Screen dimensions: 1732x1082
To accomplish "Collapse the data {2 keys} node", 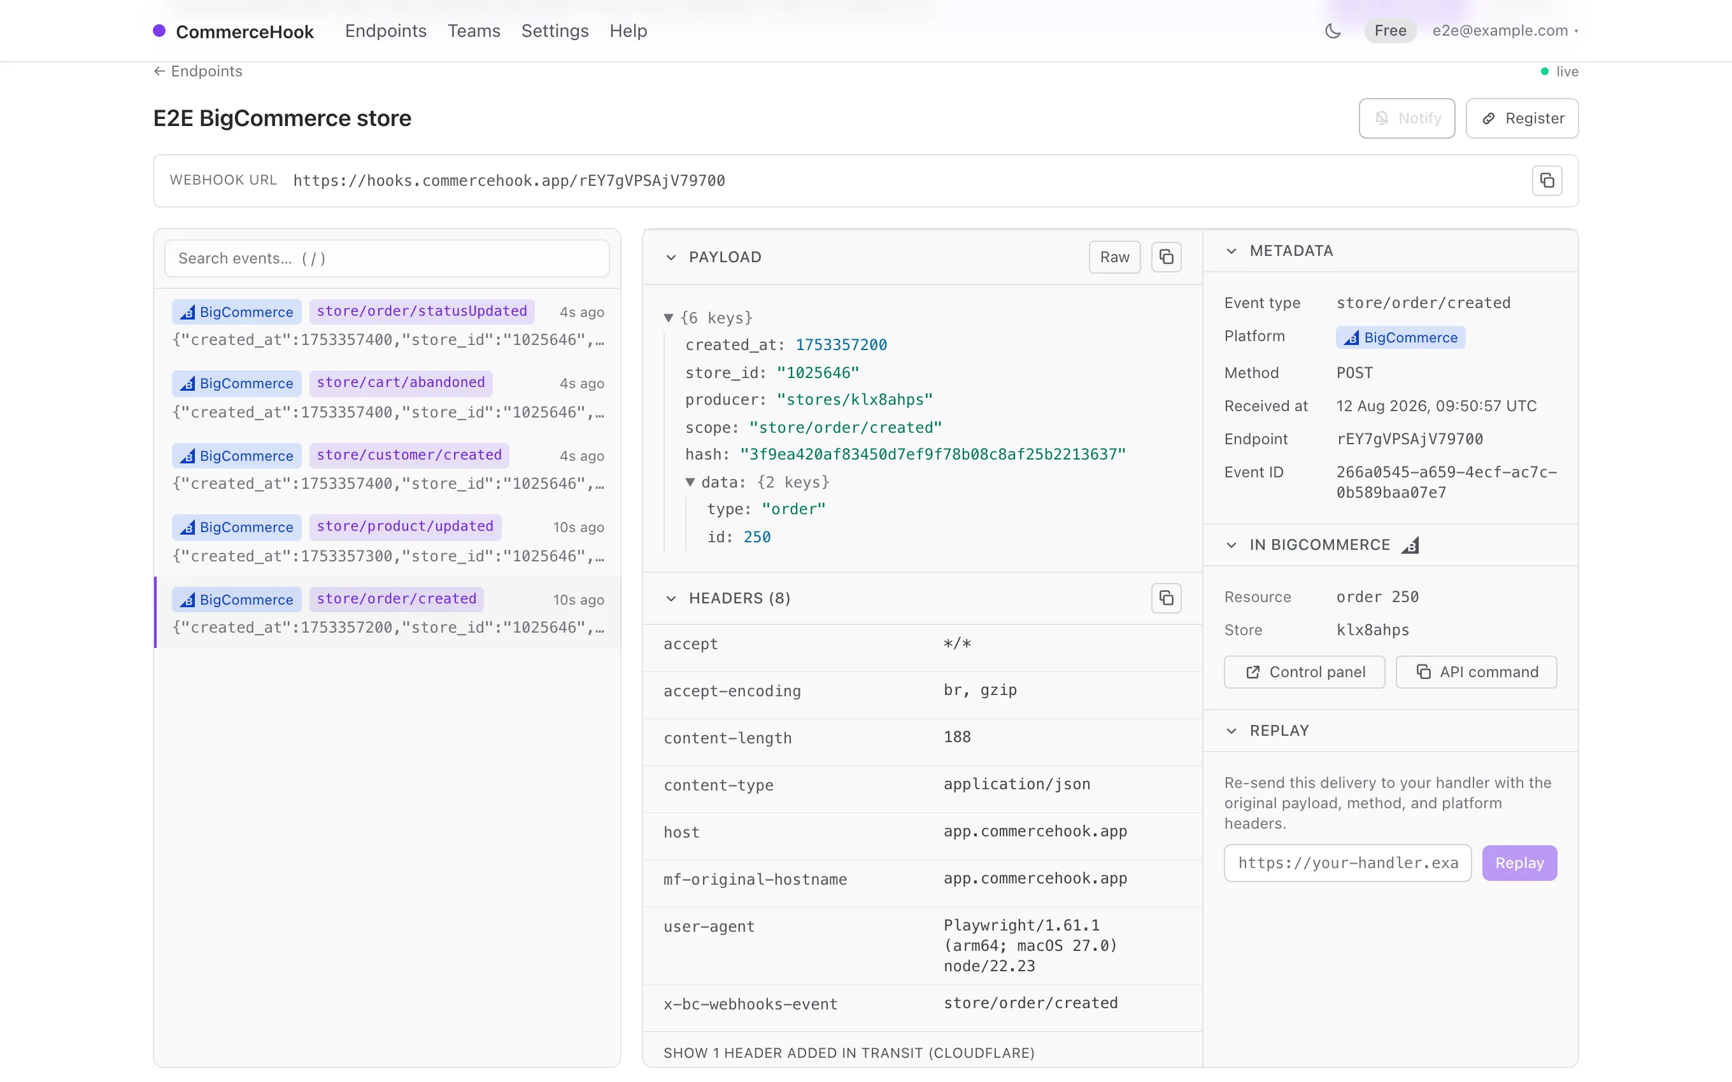I will pyautogui.click(x=690, y=482).
